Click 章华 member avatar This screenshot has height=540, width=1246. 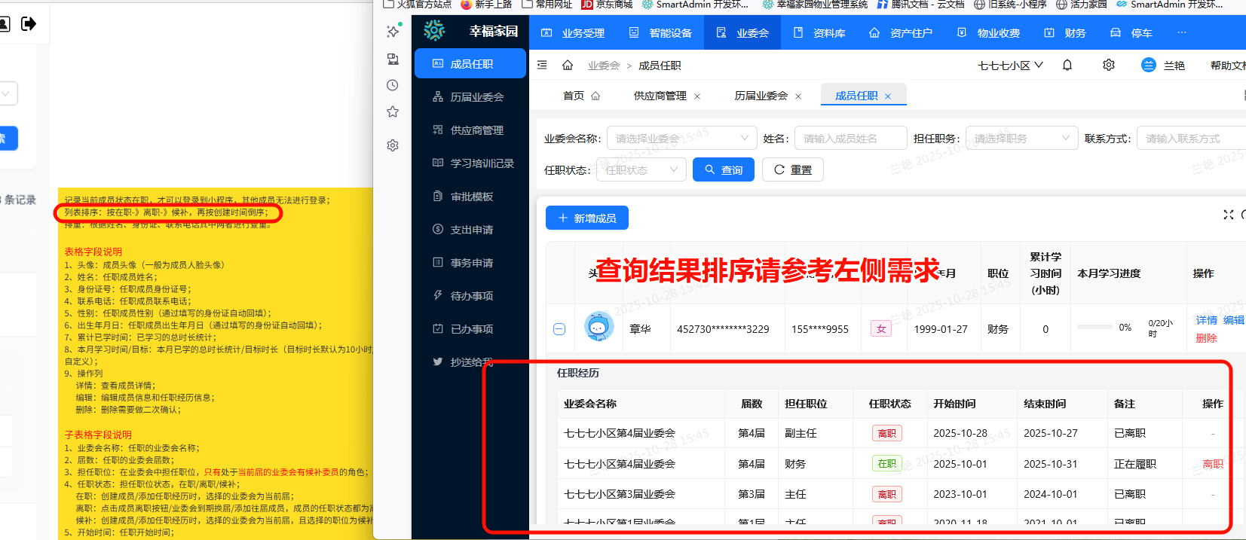tap(599, 328)
